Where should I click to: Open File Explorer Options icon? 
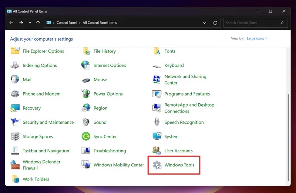click(15, 51)
